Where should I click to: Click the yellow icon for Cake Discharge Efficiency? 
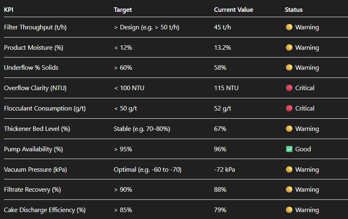pyautogui.click(x=289, y=210)
